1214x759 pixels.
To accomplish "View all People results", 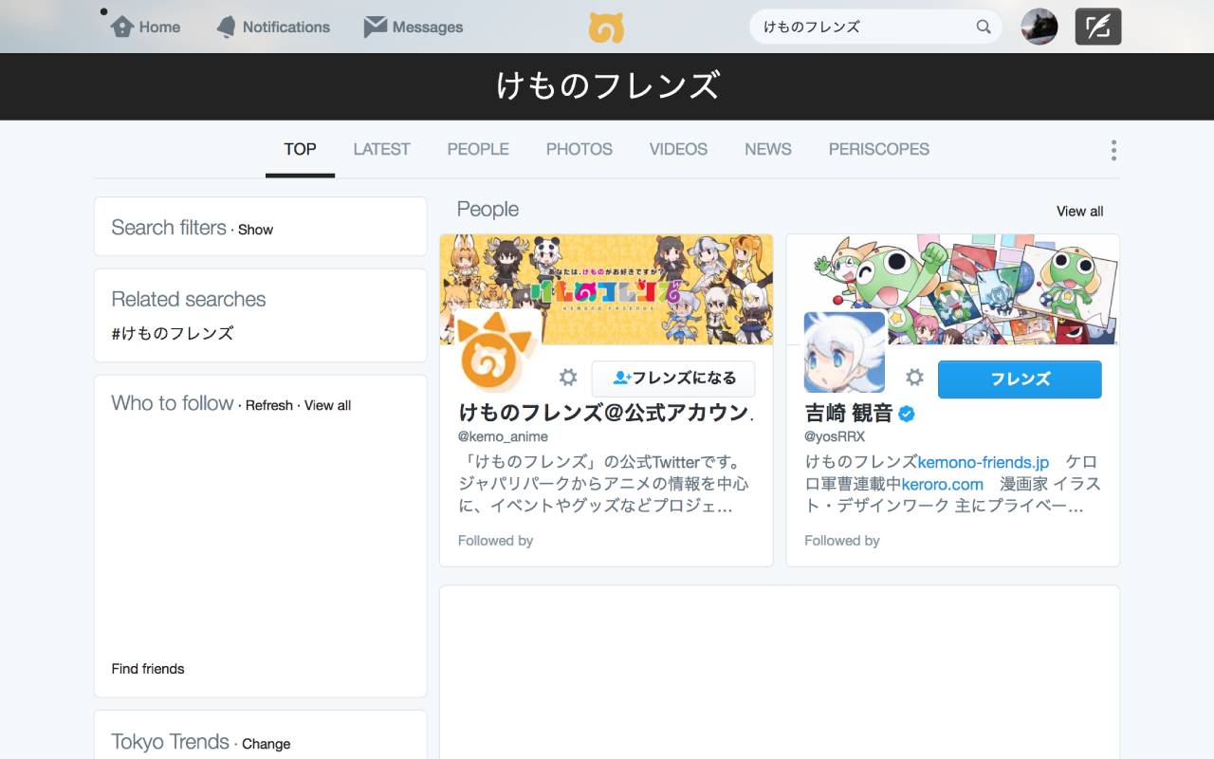I will click(x=1080, y=212).
